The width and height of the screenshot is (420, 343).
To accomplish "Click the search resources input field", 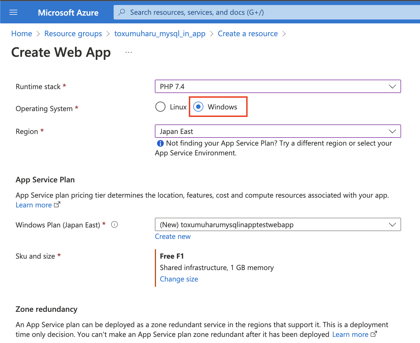I will 251,12.
